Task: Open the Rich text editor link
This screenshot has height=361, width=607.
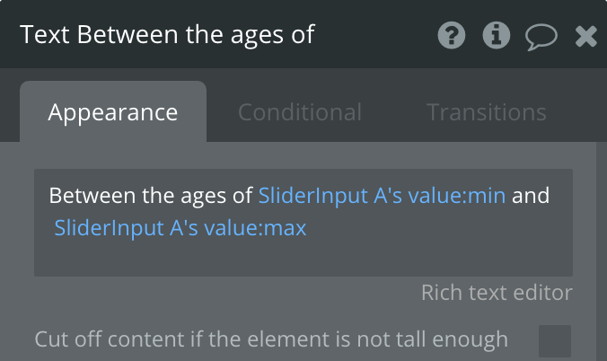Action: pyautogui.click(x=497, y=293)
